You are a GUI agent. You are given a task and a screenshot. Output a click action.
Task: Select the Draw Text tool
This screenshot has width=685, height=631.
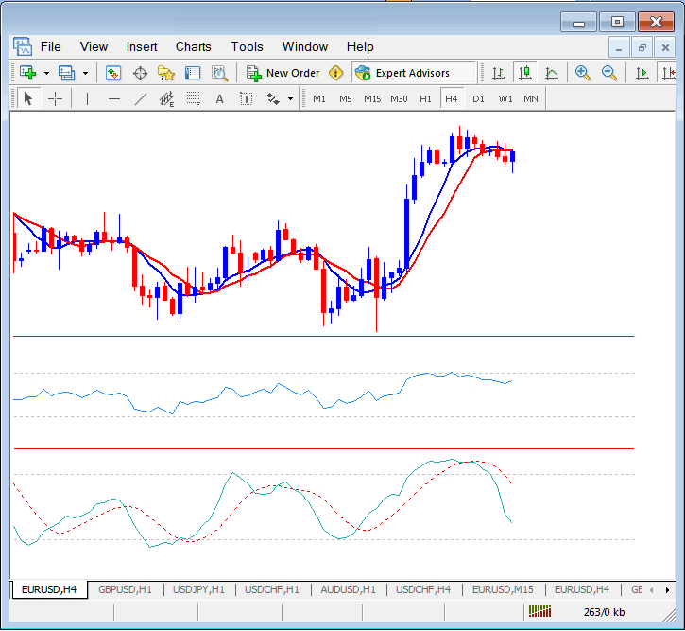point(220,98)
